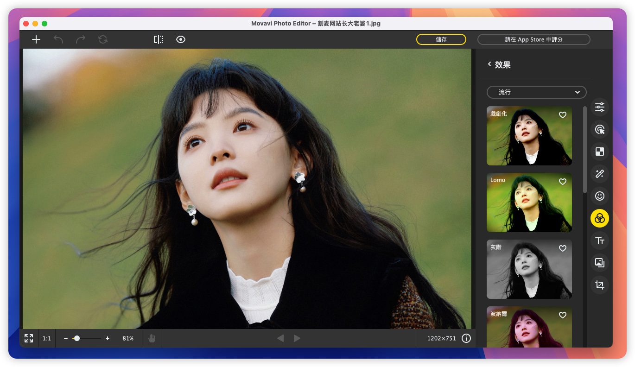Screen dimensions: 635x367
Task: Click 請在 App Store 中評分 button
Action: tap(534, 39)
